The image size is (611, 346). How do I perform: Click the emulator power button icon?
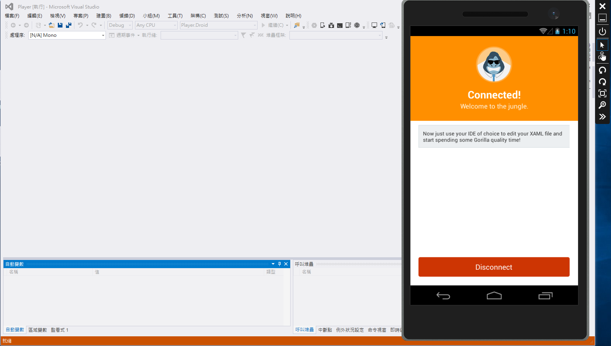pyautogui.click(x=602, y=31)
